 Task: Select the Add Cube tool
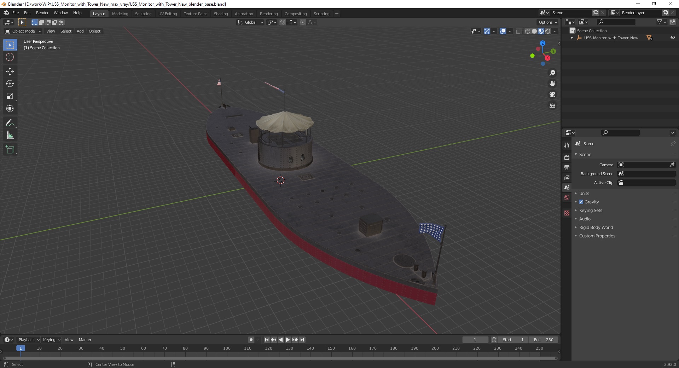pos(10,150)
